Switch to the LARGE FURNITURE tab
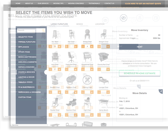168x131 pixels. [x=59, y=24]
